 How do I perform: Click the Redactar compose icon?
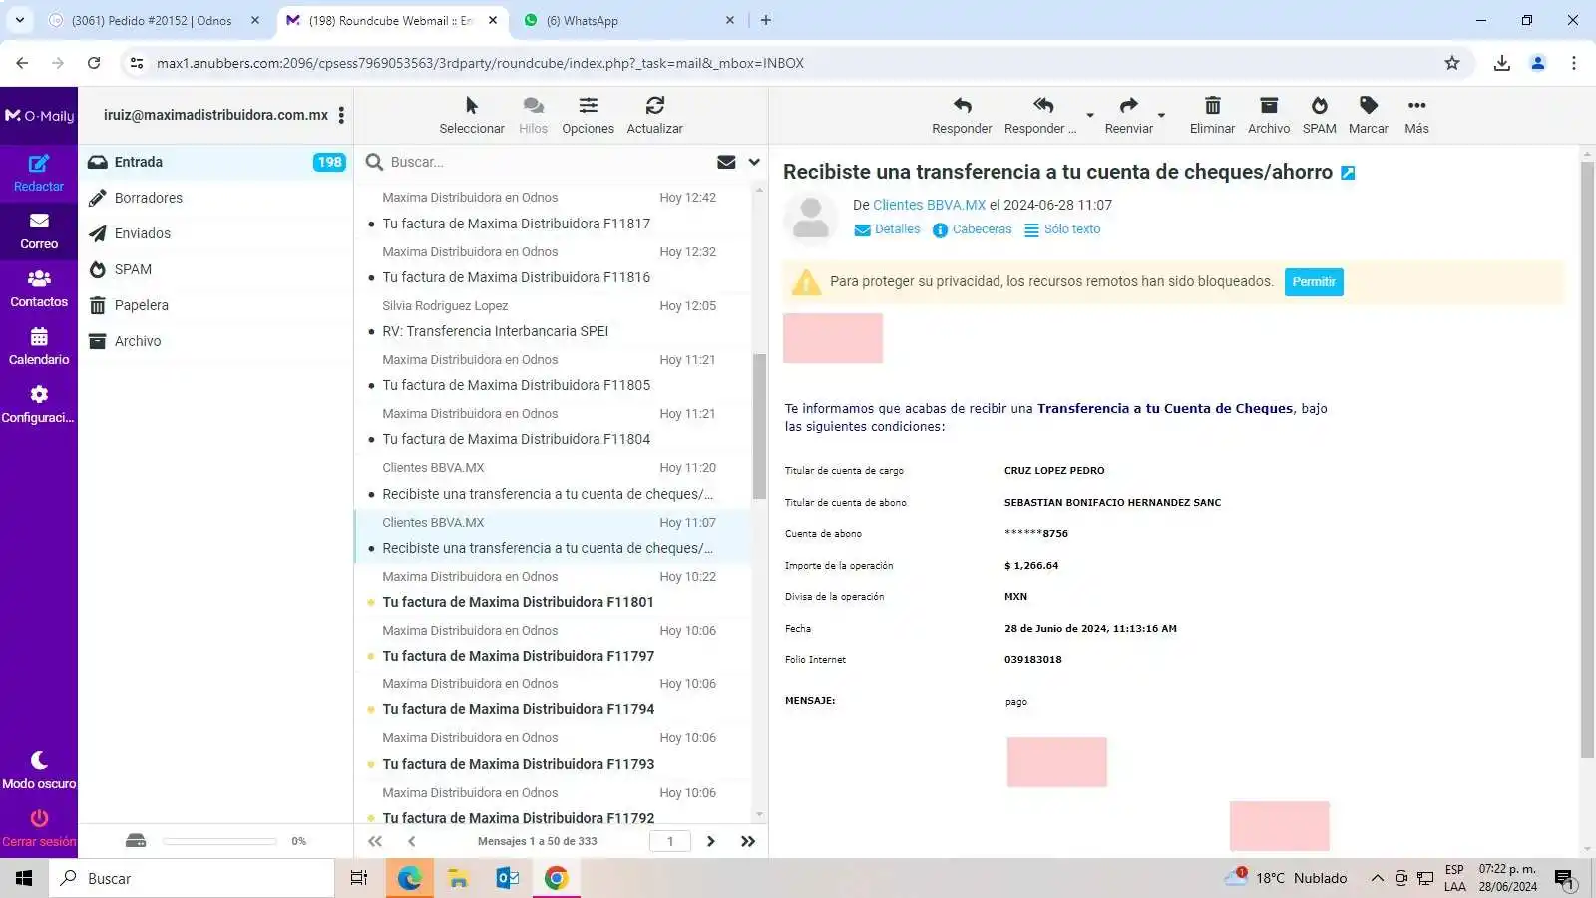pos(39,165)
